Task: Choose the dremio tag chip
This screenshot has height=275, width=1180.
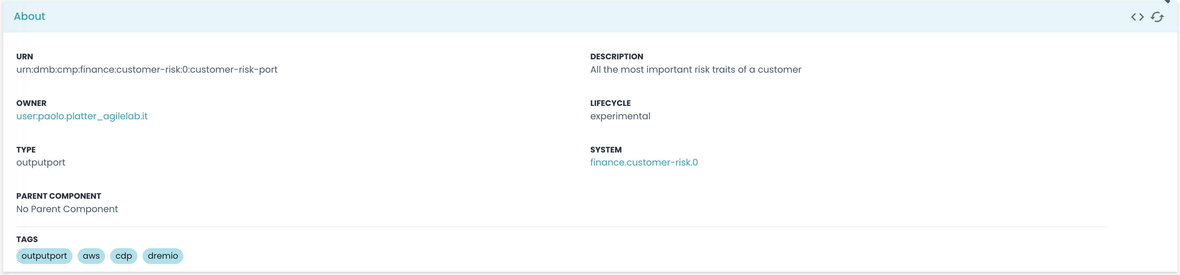Action: [x=163, y=256]
